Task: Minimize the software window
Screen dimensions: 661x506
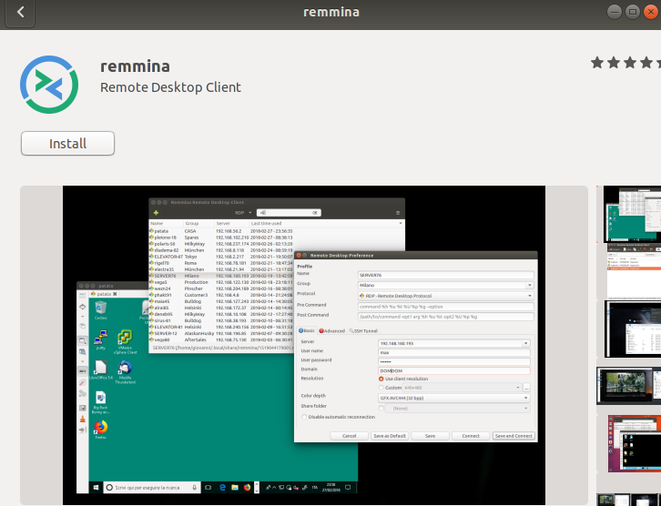Action: pyautogui.click(x=615, y=12)
